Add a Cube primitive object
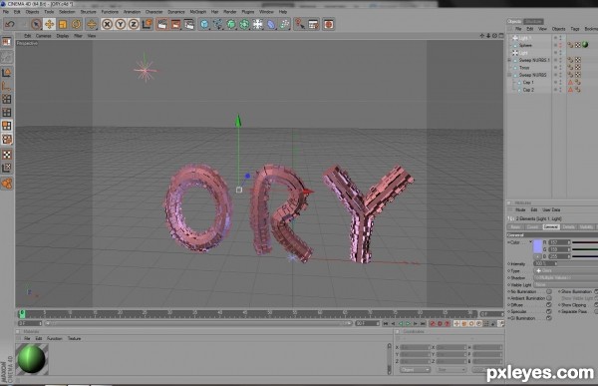 click(x=204, y=24)
